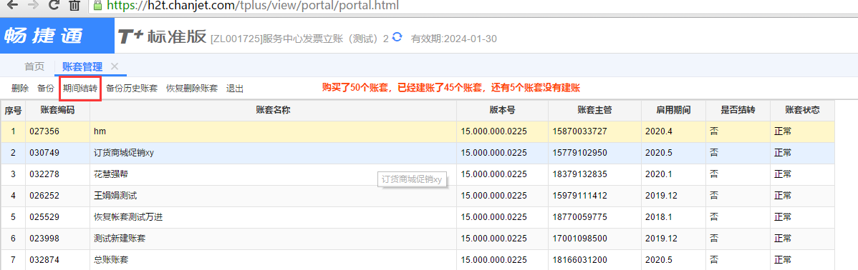Select the 花慧强帮 account row
The image size is (858, 270).
click(418, 174)
